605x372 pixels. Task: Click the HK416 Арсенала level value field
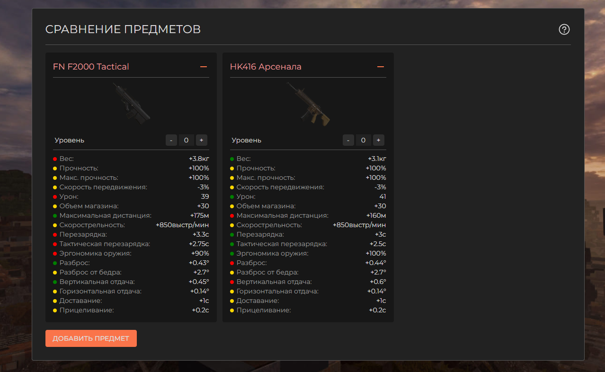tap(363, 140)
